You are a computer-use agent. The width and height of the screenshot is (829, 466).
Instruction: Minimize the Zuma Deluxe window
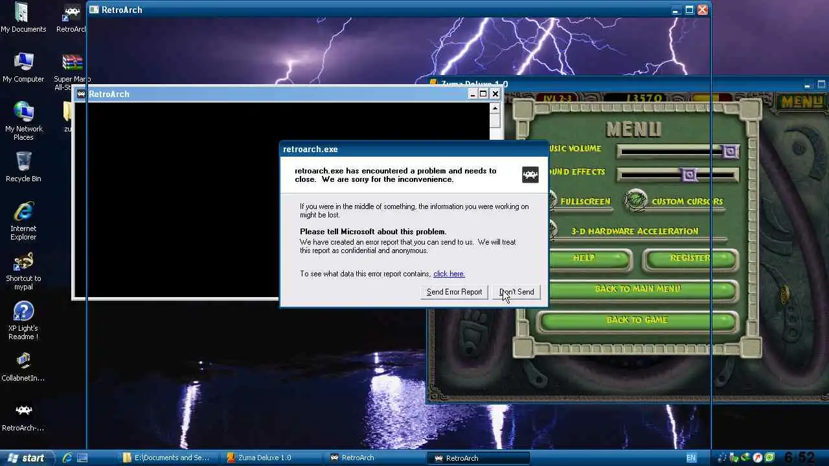point(808,85)
